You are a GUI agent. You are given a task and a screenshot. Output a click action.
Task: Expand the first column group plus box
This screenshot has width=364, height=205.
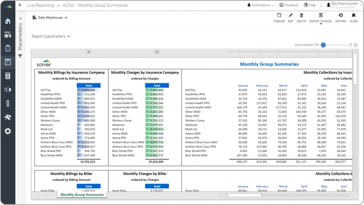pyautogui.click(x=89, y=52)
